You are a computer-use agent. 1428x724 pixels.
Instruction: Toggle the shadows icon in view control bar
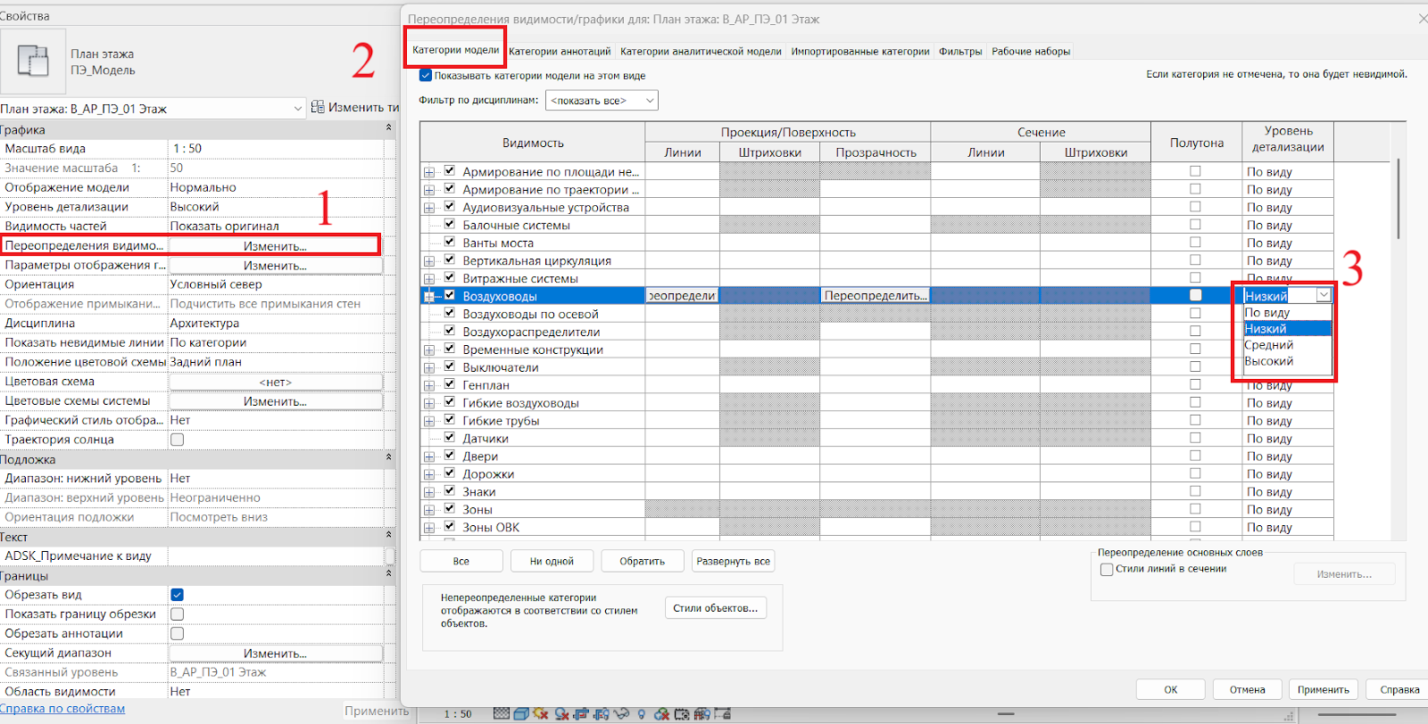click(561, 714)
